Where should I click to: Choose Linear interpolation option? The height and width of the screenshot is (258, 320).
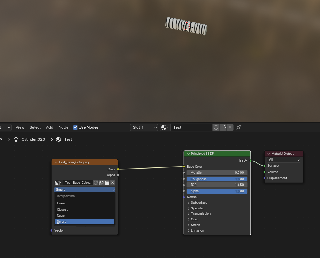pos(85,203)
